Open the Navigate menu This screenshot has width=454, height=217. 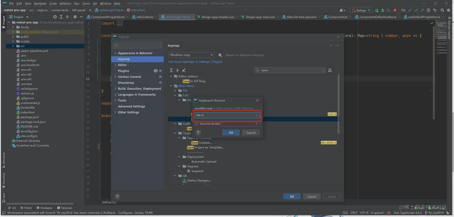point(40,3)
